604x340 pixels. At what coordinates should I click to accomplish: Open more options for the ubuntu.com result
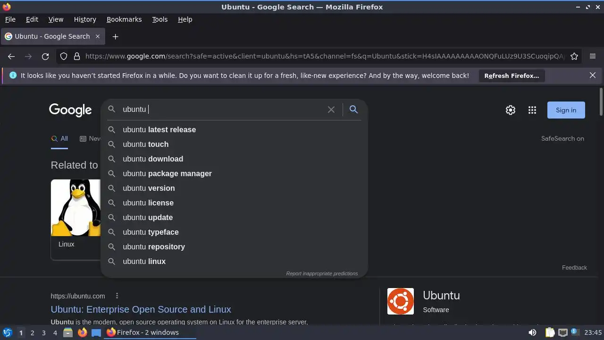117,296
